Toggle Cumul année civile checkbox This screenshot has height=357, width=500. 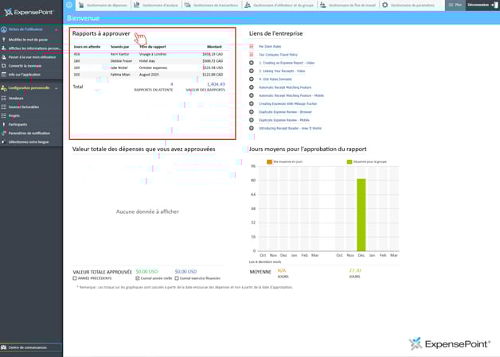138,278
